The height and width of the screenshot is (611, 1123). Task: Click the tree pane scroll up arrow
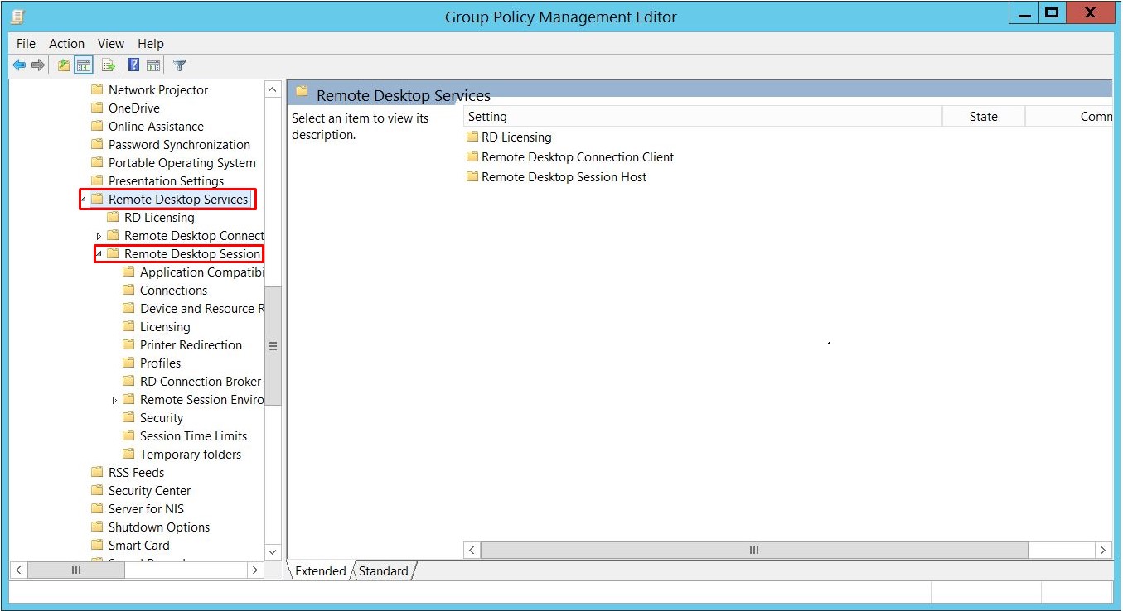point(273,89)
